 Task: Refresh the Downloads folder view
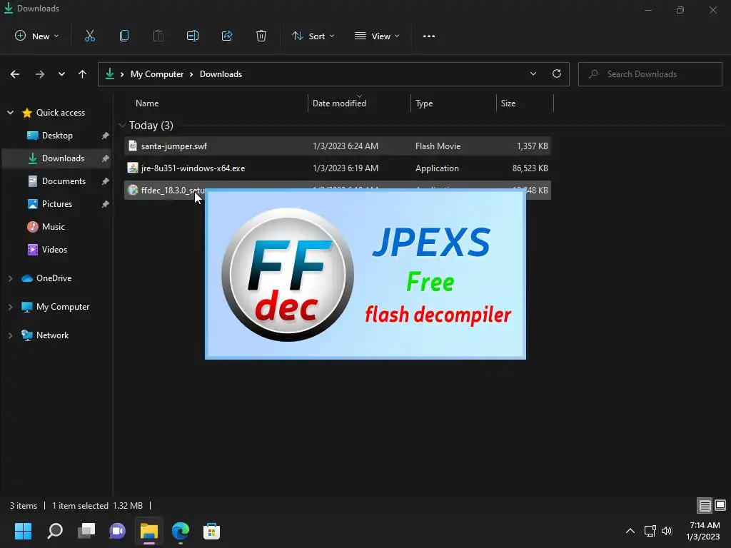click(x=557, y=73)
